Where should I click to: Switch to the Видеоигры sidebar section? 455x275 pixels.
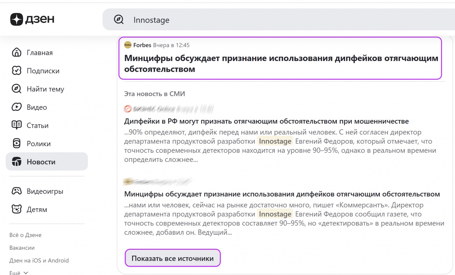(x=45, y=191)
